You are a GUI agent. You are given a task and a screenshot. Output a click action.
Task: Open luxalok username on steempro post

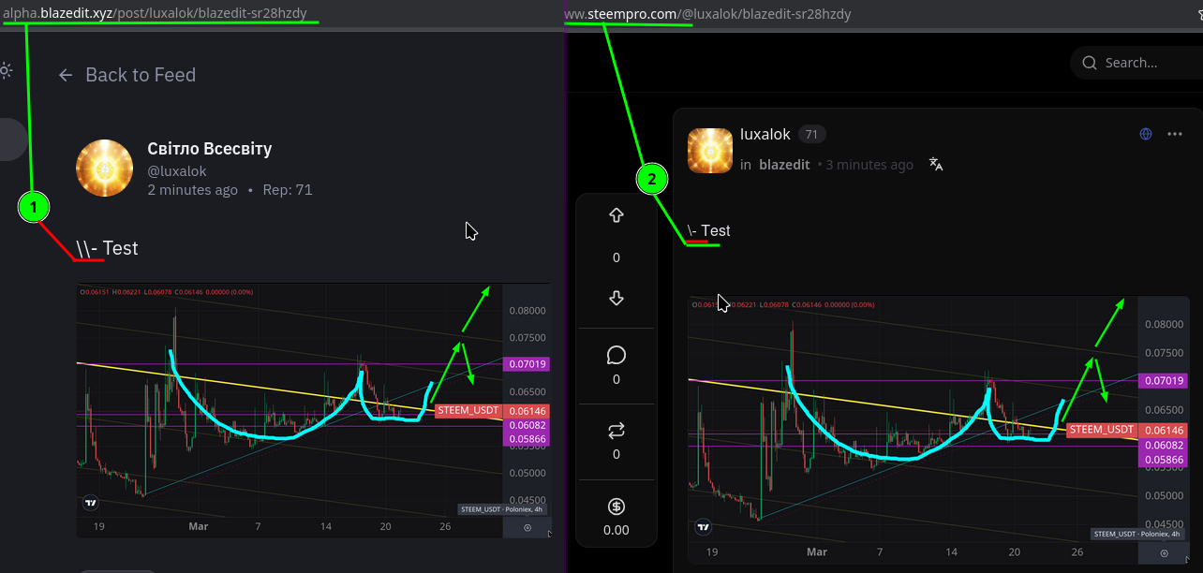[x=765, y=134]
